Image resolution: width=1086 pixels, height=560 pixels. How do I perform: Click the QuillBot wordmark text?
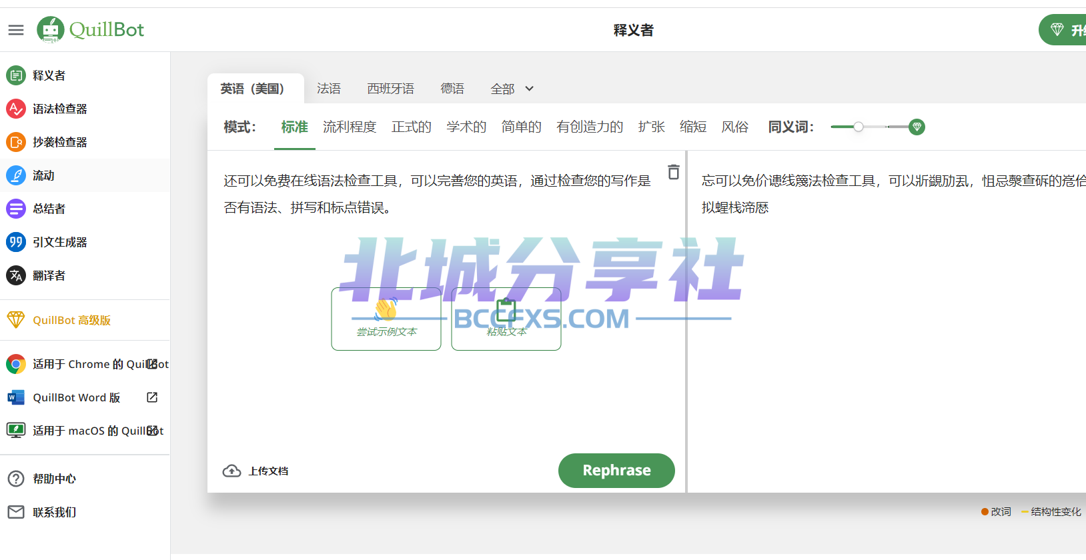pyautogui.click(x=107, y=29)
